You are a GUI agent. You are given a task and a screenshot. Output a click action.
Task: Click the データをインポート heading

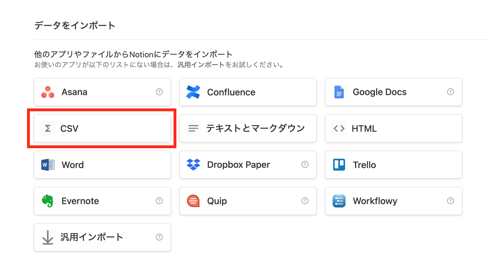pos(75,26)
